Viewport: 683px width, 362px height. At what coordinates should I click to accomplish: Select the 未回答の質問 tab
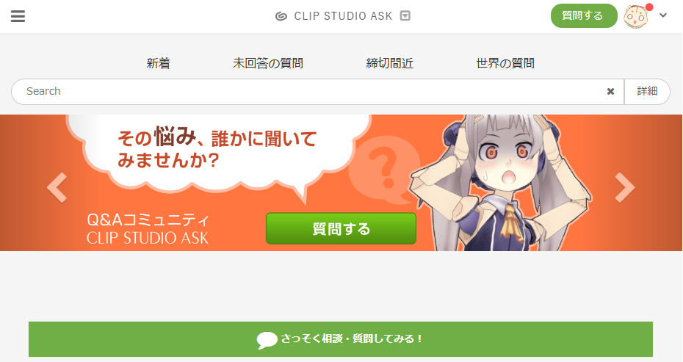point(268,64)
